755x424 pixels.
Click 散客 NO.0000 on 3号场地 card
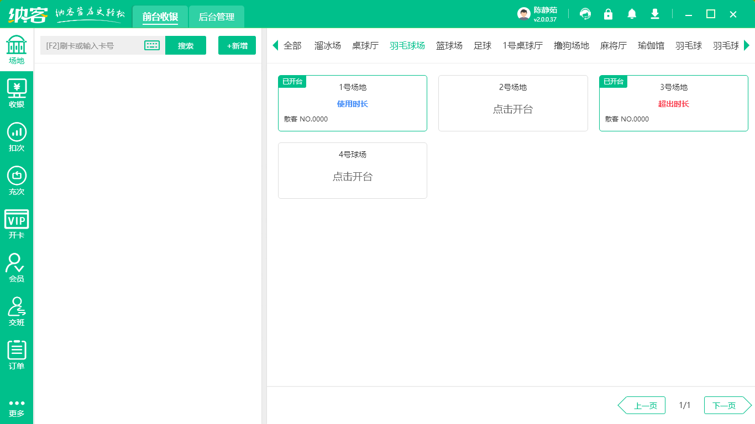(627, 119)
